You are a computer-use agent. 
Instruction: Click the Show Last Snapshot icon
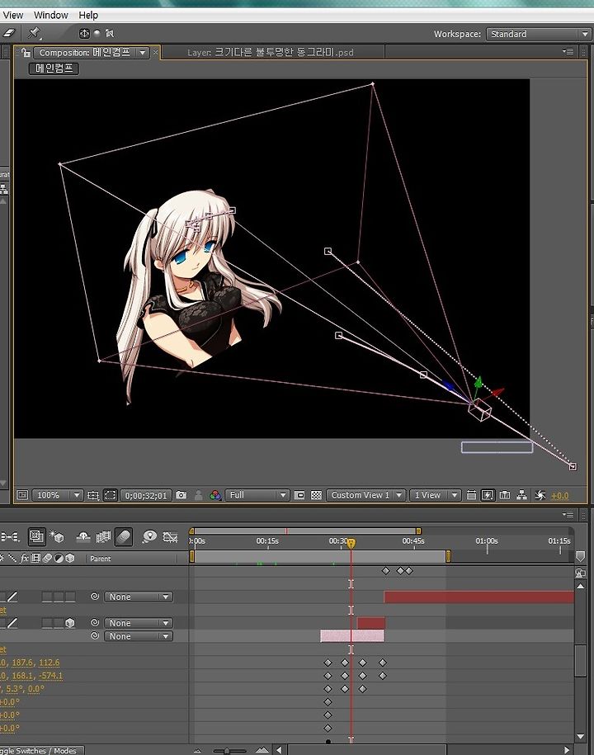pos(198,495)
